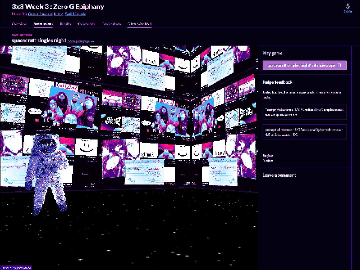Open spacecraft singles night's itch.io page button
Screen dimensions: 360x270
[x=304, y=65]
